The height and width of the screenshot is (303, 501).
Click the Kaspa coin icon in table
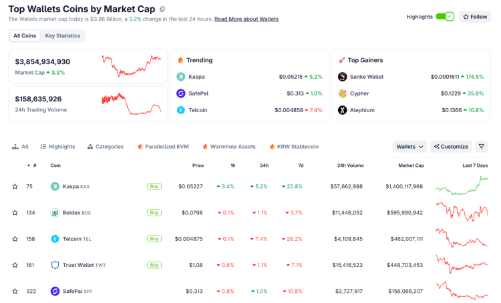pyautogui.click(x=55, y=186)
